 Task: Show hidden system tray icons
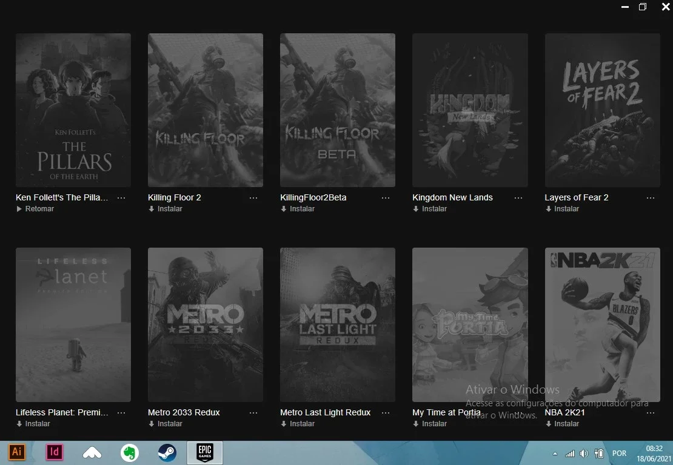click(x=555, y=453)
